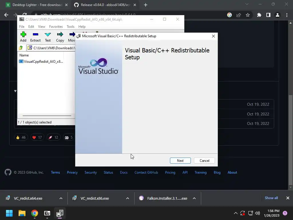Show all downloads
This screenshot has width=293, height=220.
(271, 198)
